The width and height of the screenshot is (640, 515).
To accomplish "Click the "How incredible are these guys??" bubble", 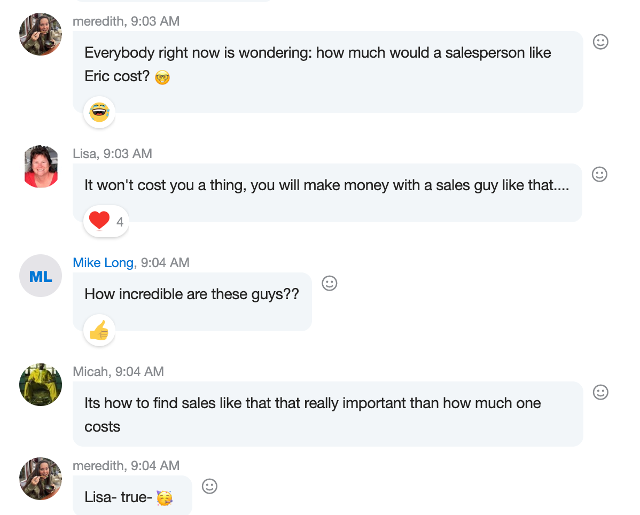I will 192,294.
